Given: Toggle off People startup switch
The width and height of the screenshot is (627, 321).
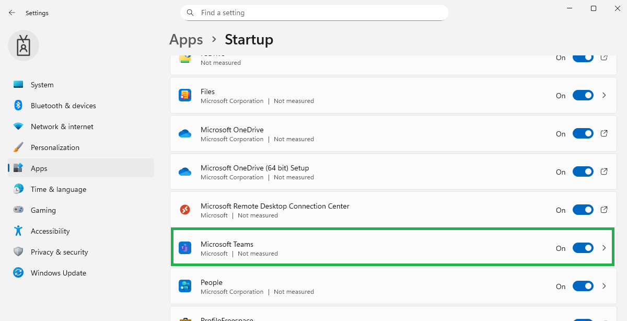Looking at the screenshot, I should (583, 286).
